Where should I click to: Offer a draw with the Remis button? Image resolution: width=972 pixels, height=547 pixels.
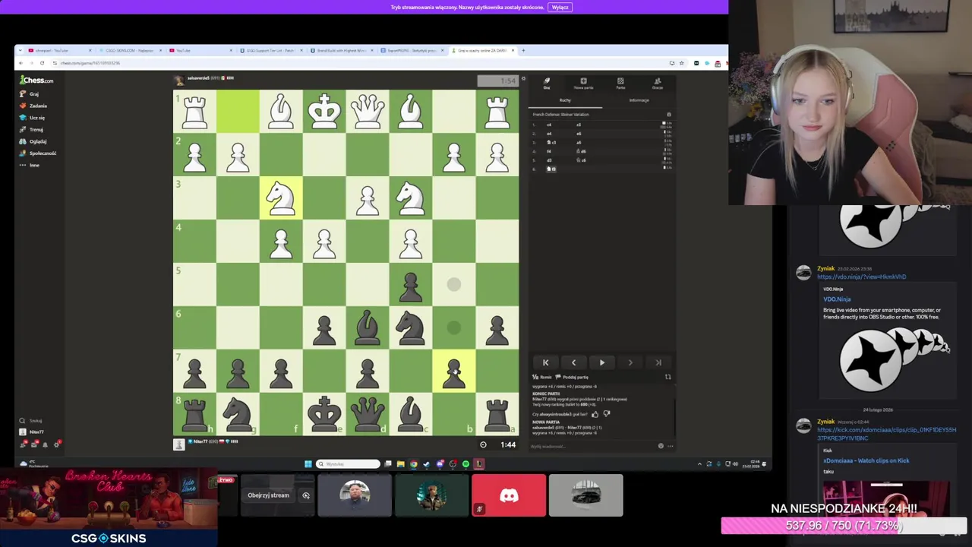(542, 377)
